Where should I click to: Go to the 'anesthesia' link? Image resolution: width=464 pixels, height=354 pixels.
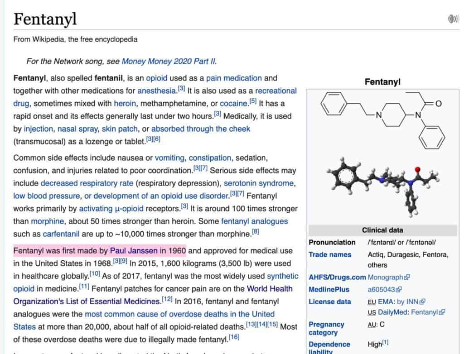click(x=156, y=91)
